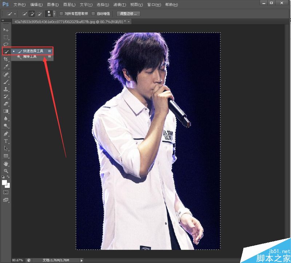
Task: Select the Rectangle shape tool
Action: pos(6,156)
